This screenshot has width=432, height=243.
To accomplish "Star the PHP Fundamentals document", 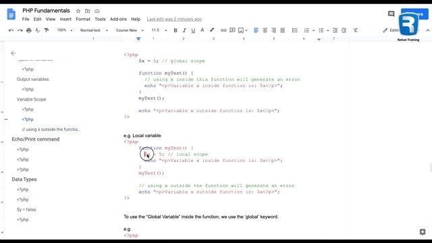I will coord(78,11).
